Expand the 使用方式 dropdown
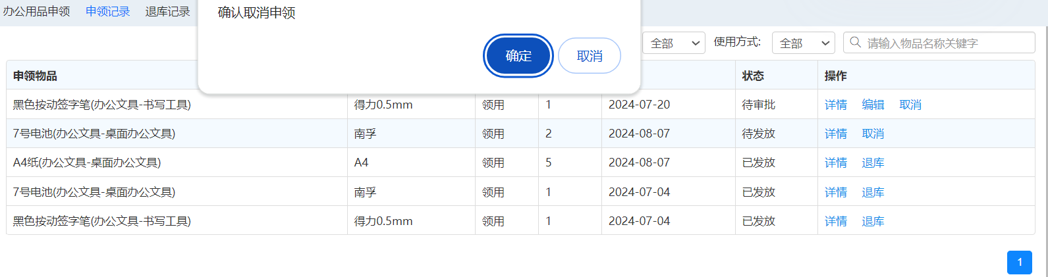 (x=803, y=43)
